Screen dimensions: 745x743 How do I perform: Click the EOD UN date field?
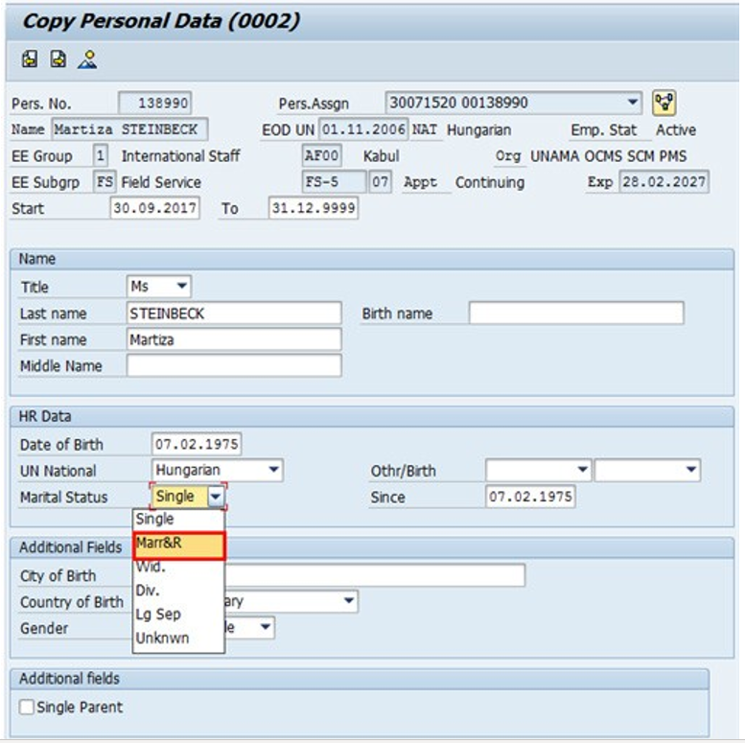pos(363,129)
